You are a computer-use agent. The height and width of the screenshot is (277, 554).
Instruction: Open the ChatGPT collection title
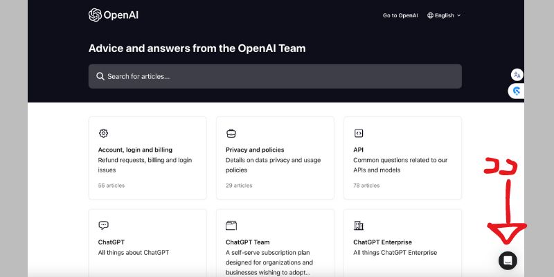(x=111, y=242)
